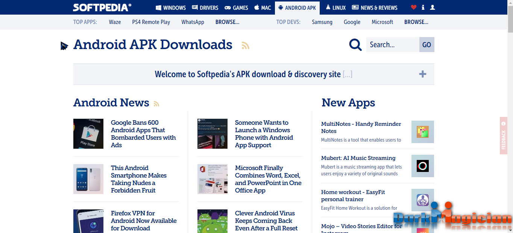Click the red heart favorites icon
Screen dimensions: 513x233
coord(414,7)
